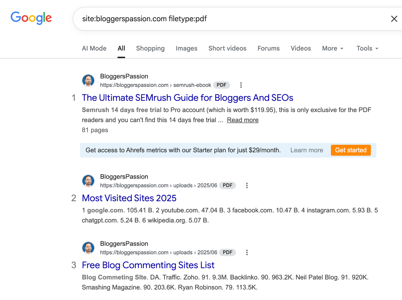Go to the Short videos tab
This screenshot has width=402, height=300.
[x=227, y=48]
